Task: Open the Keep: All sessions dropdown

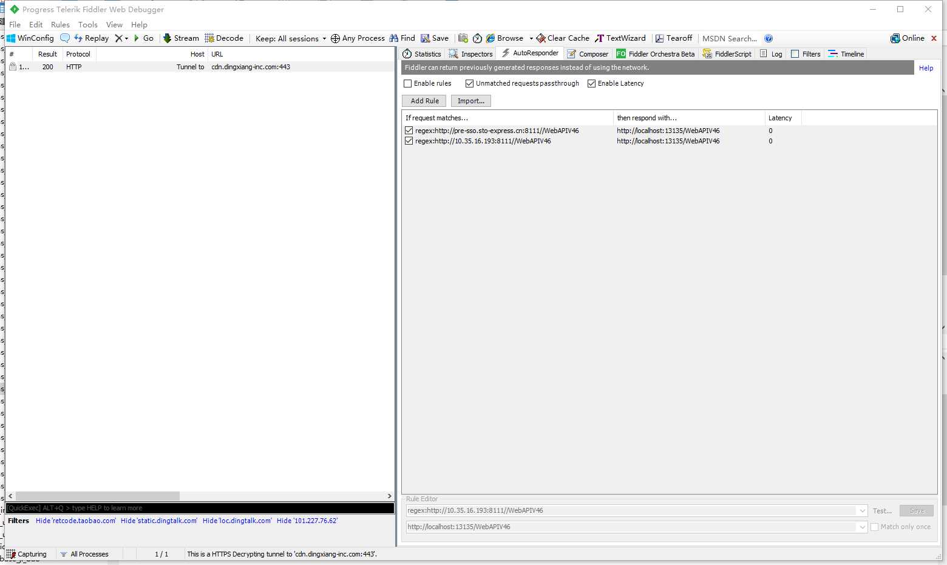Action: coord(291,38)
